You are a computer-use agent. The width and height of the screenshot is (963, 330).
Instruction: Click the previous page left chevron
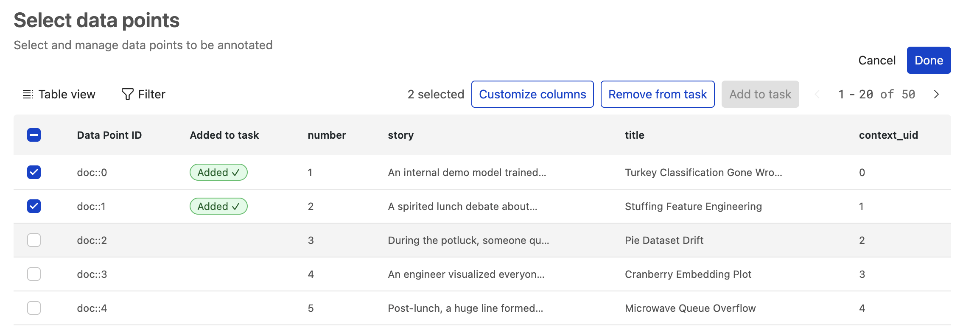(x=817, y=94)
